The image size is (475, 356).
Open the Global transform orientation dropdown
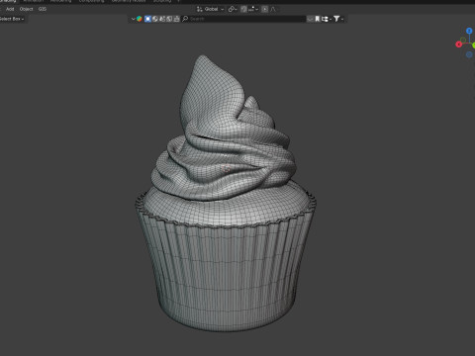pyautogui.click(x=210, y=9)
